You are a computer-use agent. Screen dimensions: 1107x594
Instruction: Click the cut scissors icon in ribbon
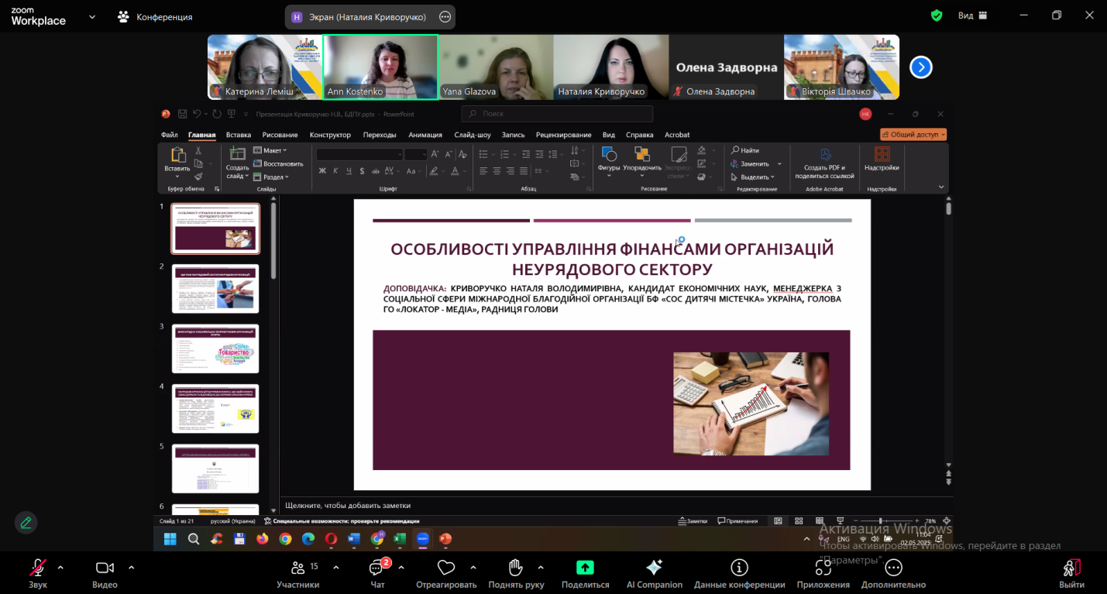[198, 151]
